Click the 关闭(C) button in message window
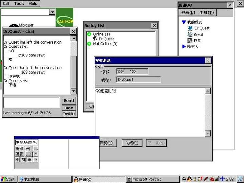Image resolution: width=244 pixels, height=183 pixels. pyautogui.click(x=132, y=143)
